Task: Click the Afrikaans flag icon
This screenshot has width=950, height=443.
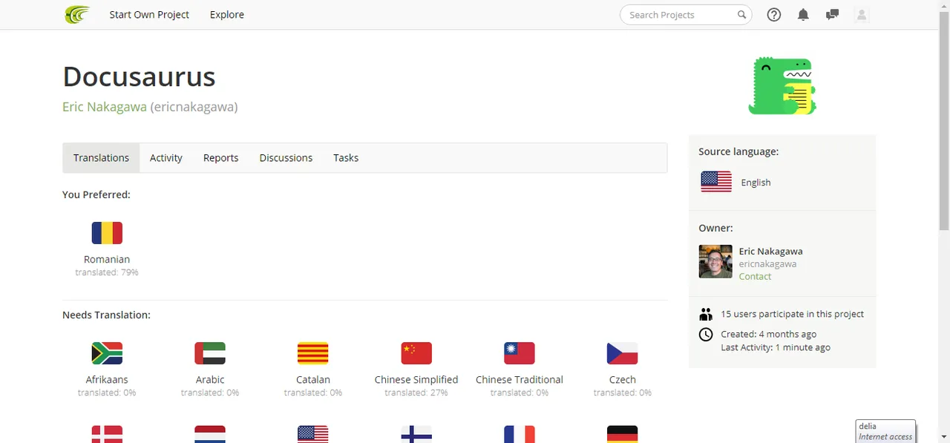Action: 107,353
